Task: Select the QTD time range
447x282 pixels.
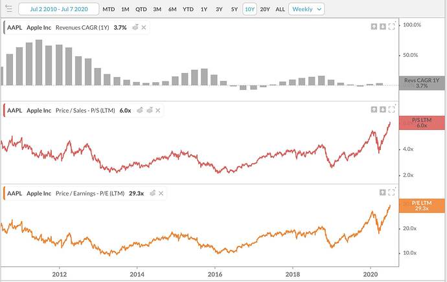Action: pos(141,9)
